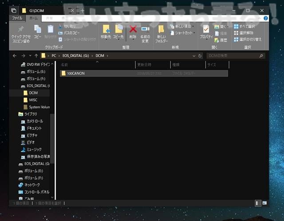Pin to Quick Access in the ribbon
Screen dimensions: 284x221
21,34
